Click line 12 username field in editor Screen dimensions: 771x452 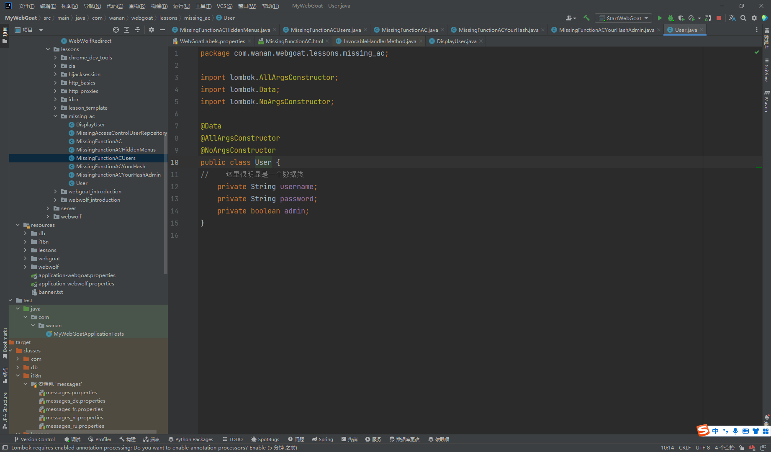(x=296, y=187)
